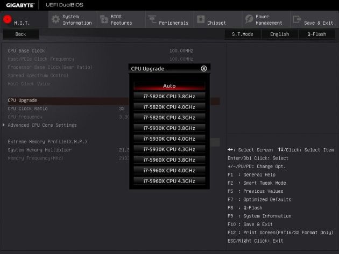Close the CPU Upgrade popup

point(203,69)
